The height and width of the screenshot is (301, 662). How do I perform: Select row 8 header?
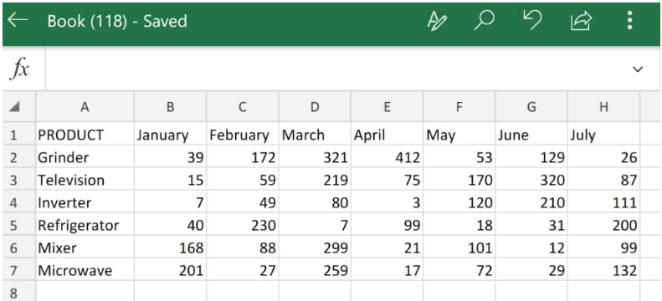(x=14, y=293)
